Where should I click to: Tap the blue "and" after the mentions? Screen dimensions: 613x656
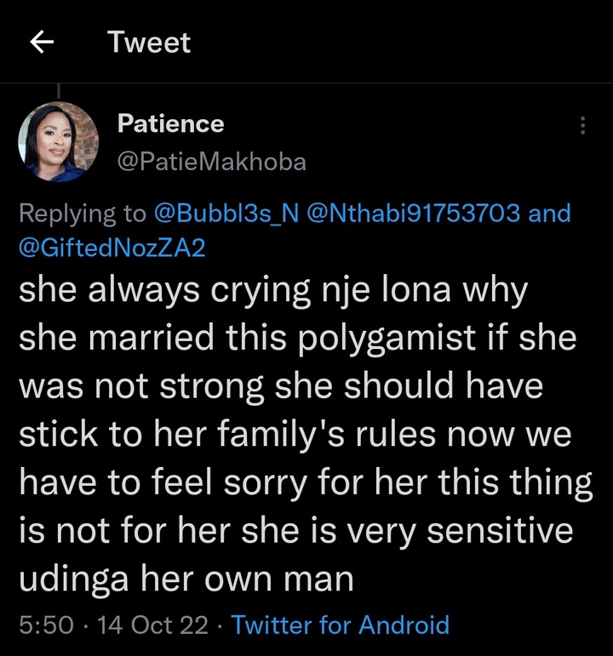coord(549,213)
